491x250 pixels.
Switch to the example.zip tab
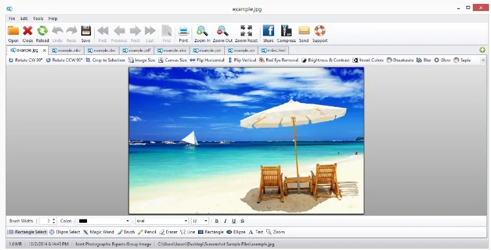point(242,51)
